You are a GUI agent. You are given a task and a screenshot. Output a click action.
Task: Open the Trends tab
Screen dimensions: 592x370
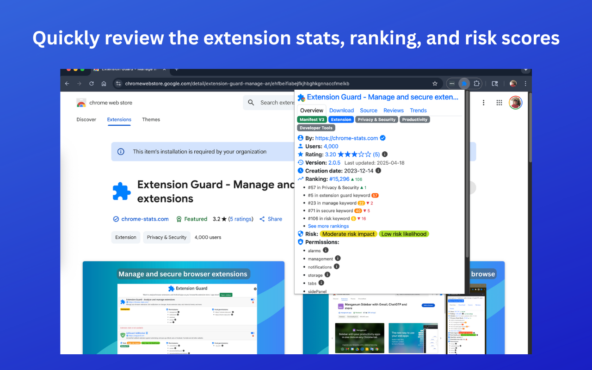pos(418,110)
